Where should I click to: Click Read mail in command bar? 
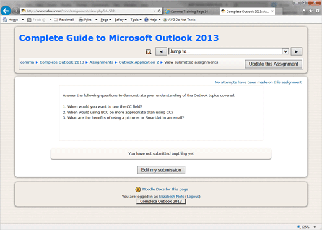coord(64,20)
